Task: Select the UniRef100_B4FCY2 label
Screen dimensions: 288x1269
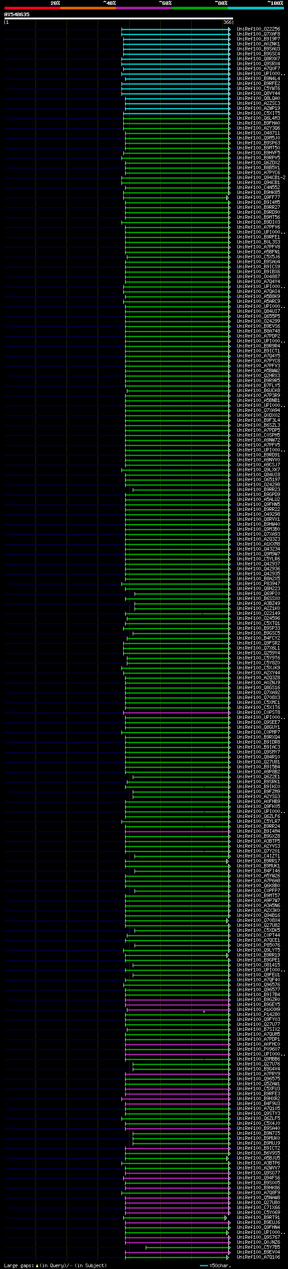Action: click(258, 638)
